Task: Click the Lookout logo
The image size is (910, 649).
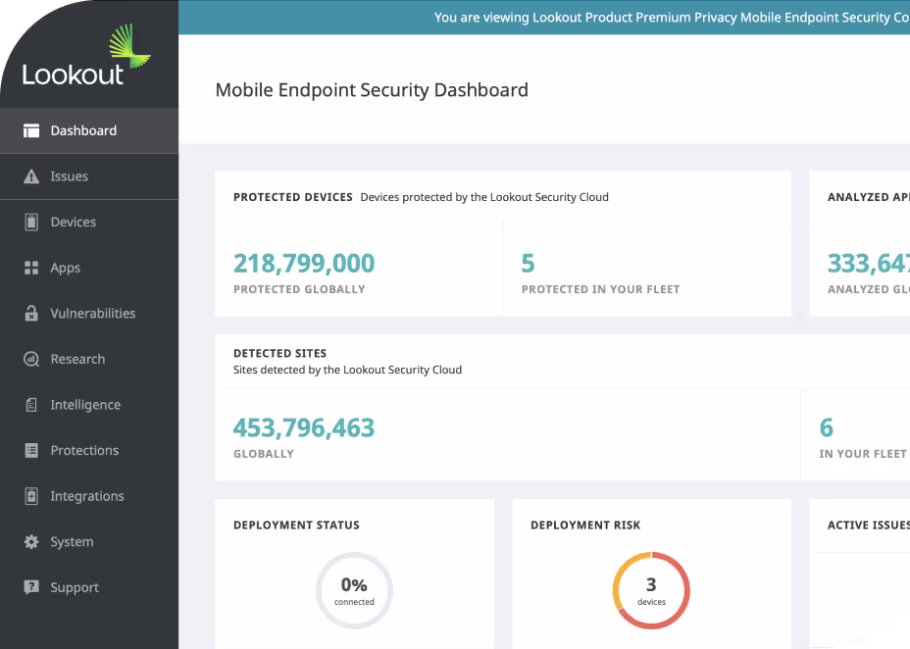Action: coord(86,55)
